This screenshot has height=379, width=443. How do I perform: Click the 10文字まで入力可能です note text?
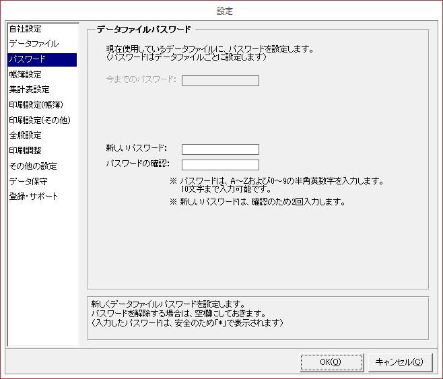[x=226, y=189]
